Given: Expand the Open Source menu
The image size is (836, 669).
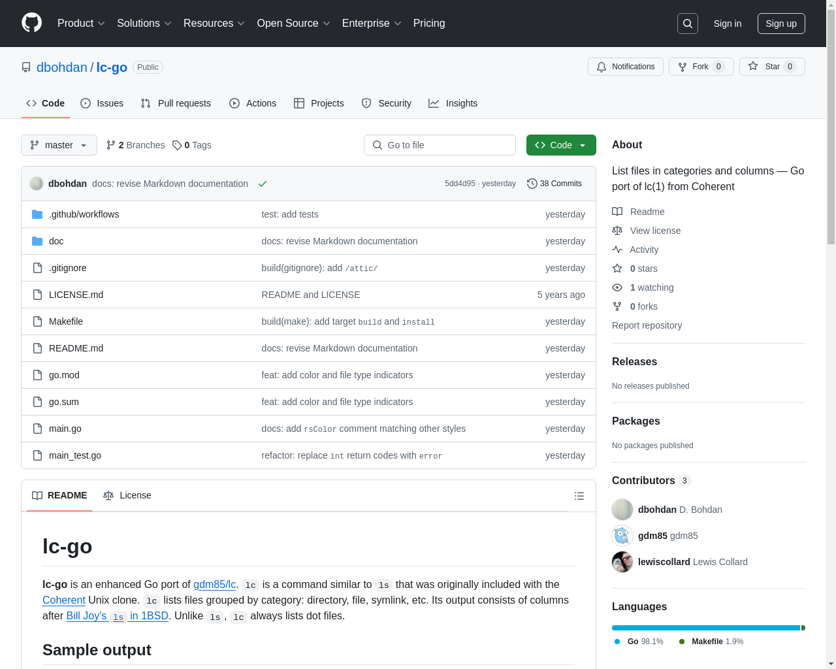Looking at the screenshot, I should (x=294, y=24).
